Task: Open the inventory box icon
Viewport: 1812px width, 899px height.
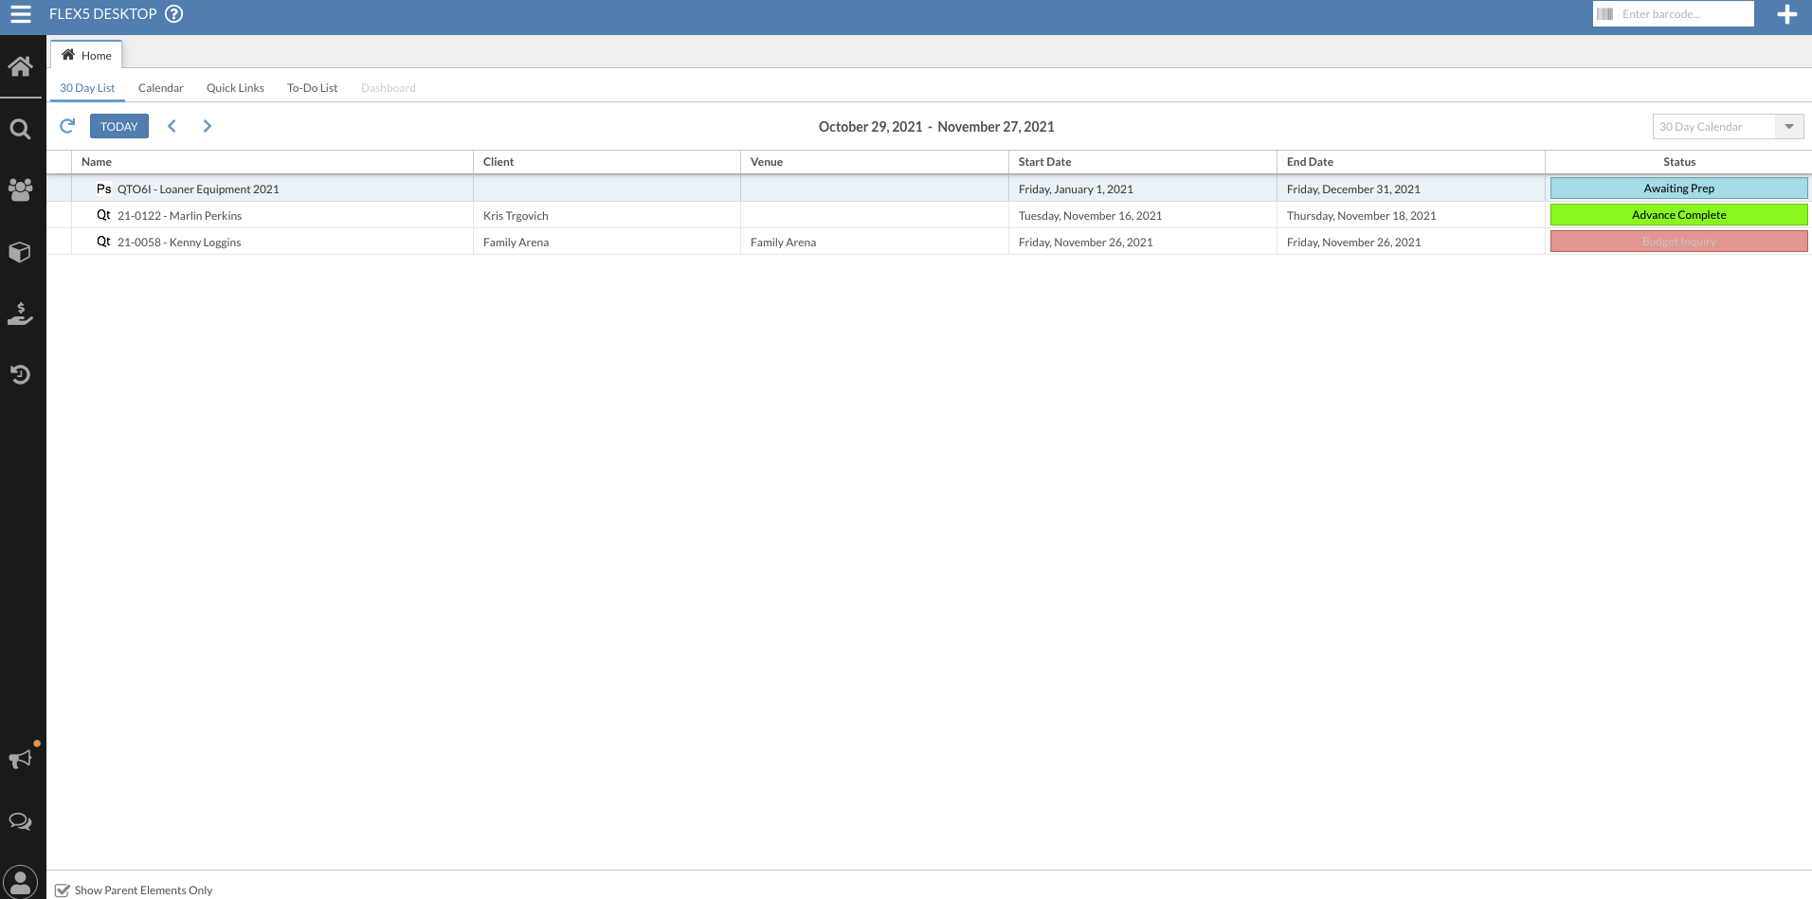Action: tap(20, 252)
